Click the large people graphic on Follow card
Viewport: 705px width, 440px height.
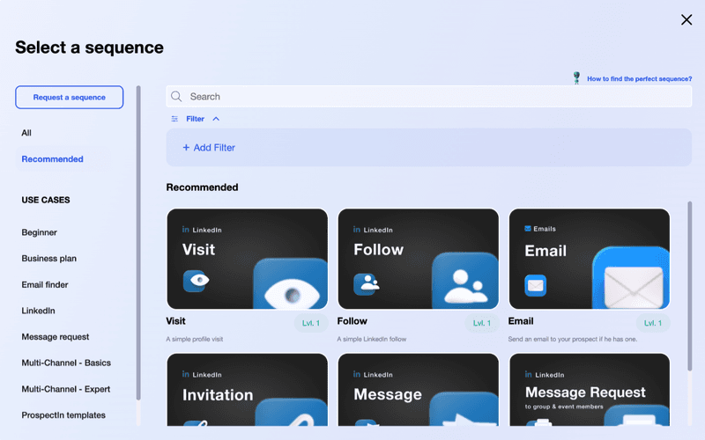[465, 281]
